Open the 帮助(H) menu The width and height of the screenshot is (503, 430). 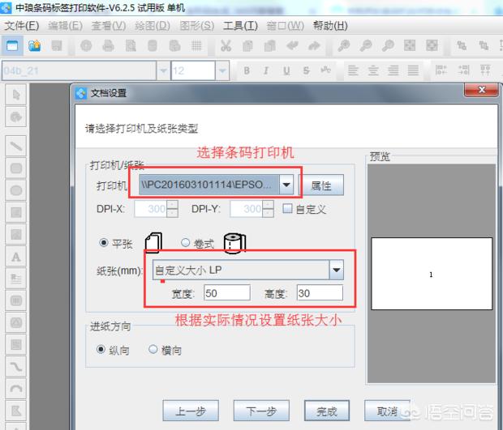pyautogui.click(x=330, y=26)
